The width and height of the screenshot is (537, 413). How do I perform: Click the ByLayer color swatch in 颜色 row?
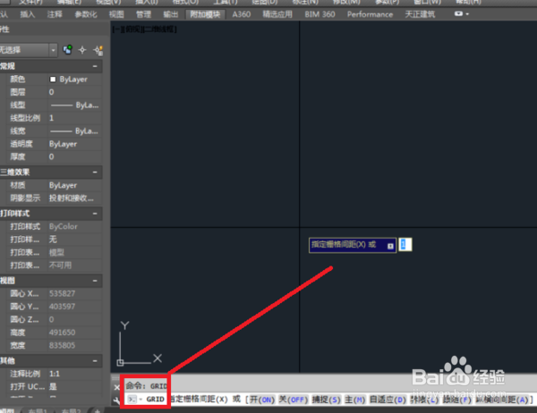[x=53, y=80]
